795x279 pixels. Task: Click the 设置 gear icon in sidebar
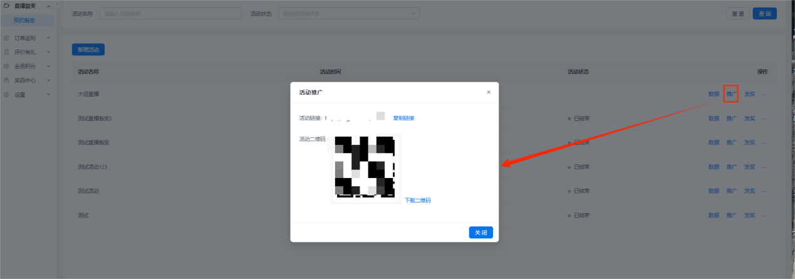(6, 95)
